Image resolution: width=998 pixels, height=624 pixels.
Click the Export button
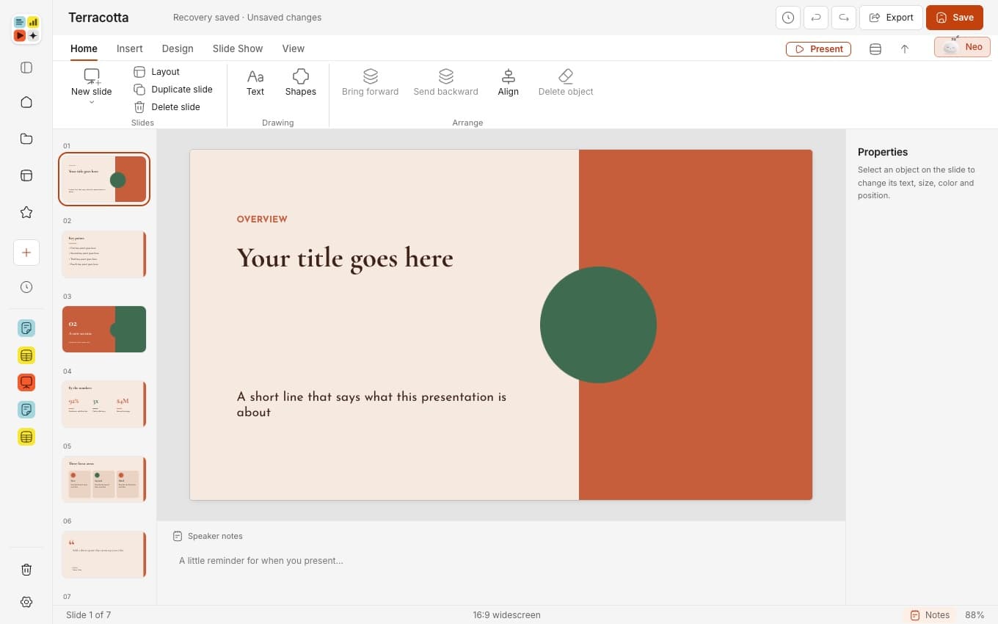[x=891, y=18]
